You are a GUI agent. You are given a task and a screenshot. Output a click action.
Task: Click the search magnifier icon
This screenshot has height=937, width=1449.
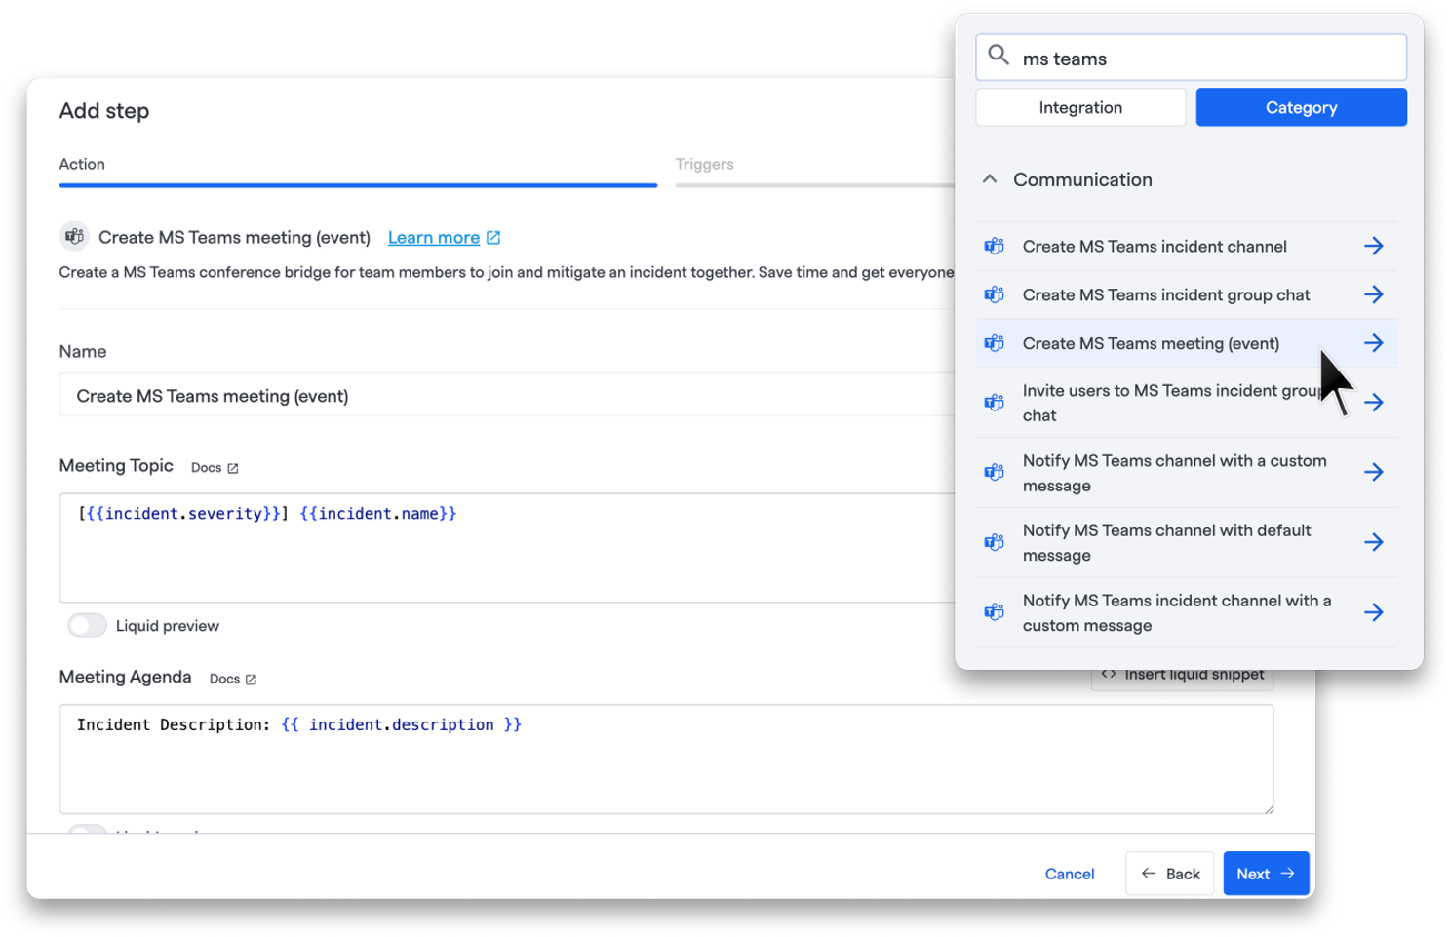(x=999, y=55)
